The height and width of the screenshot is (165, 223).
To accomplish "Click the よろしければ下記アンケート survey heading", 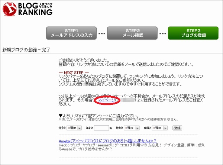I will (99, 116).
